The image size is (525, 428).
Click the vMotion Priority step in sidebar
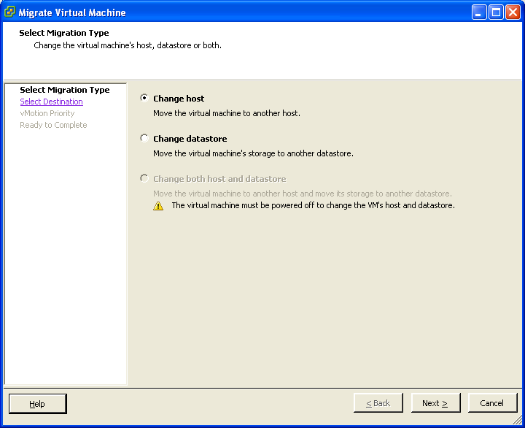[47, 113]
